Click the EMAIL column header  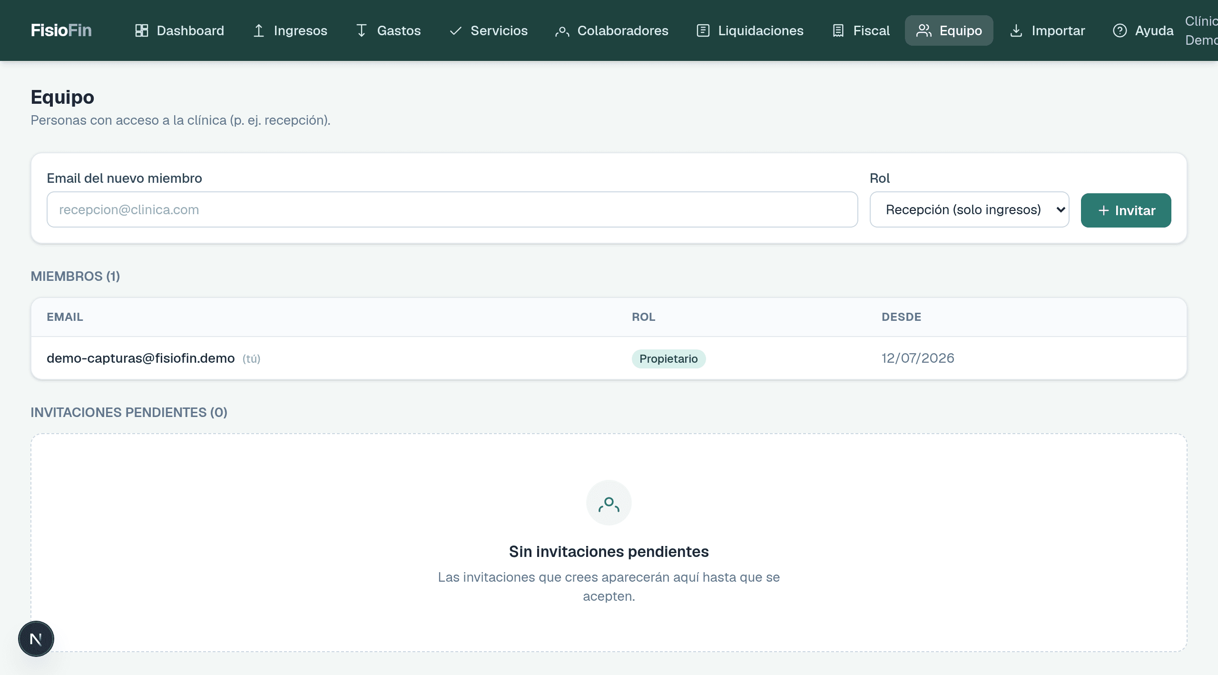click(x=65, y=317)
